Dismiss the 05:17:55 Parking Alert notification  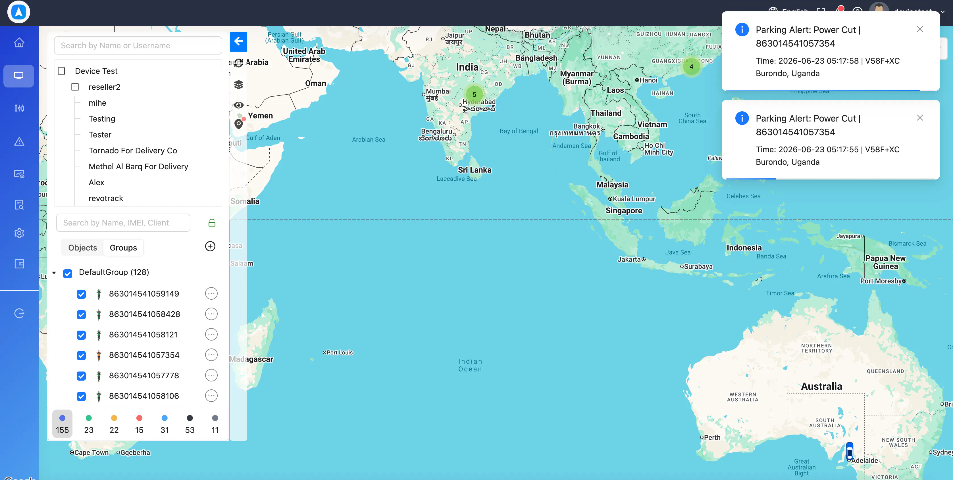(920, 118)
